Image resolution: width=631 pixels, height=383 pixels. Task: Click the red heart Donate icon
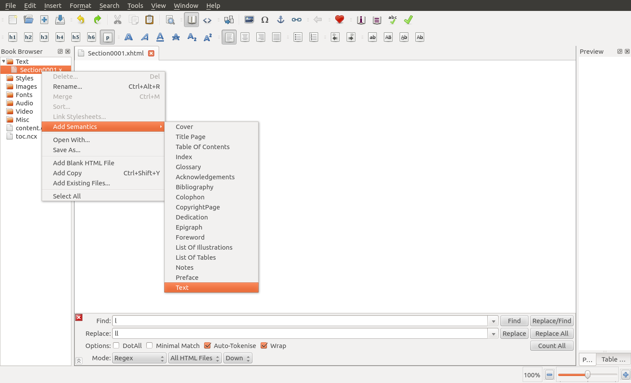pyautogui.click(x=340, y=20)
